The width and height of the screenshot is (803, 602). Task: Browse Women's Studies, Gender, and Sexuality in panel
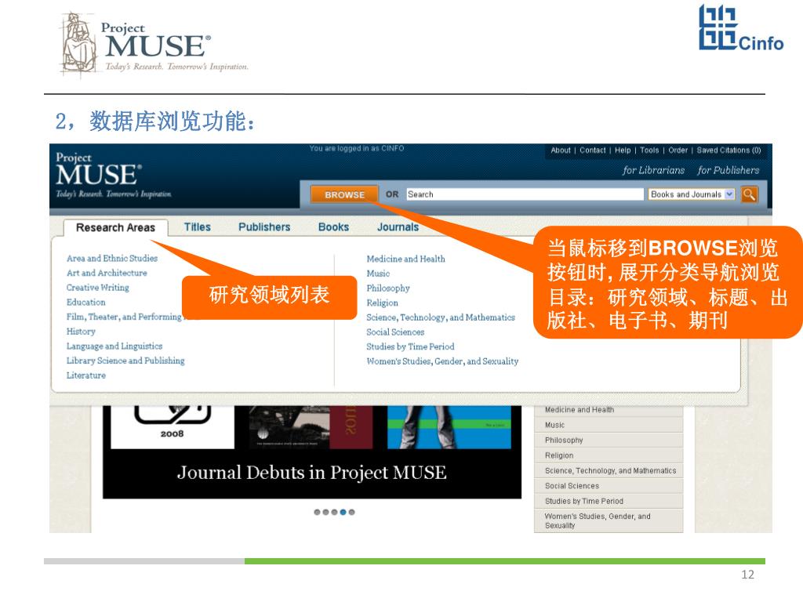[x=442, y=361]
